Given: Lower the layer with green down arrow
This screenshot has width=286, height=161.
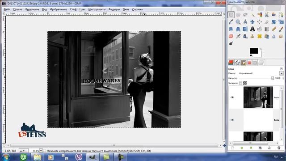Looking at the screenshot, I should pyautogui.click(x=251, y=148).
